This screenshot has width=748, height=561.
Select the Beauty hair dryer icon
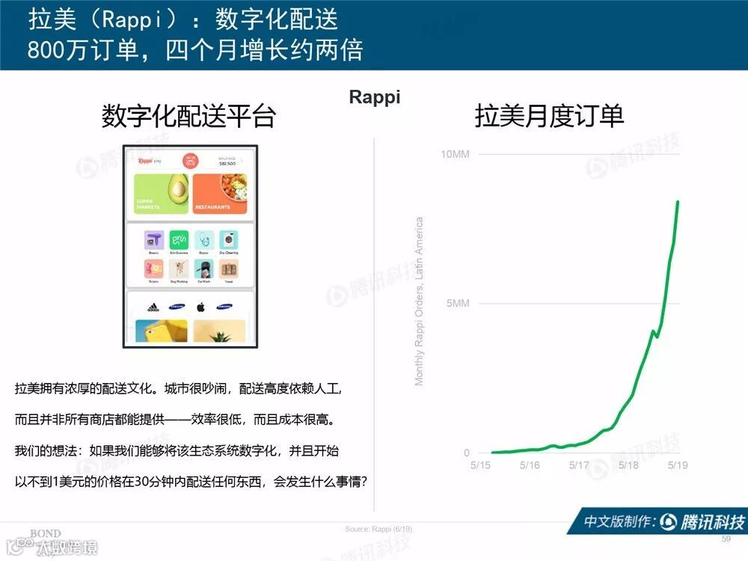pos(153,240)
